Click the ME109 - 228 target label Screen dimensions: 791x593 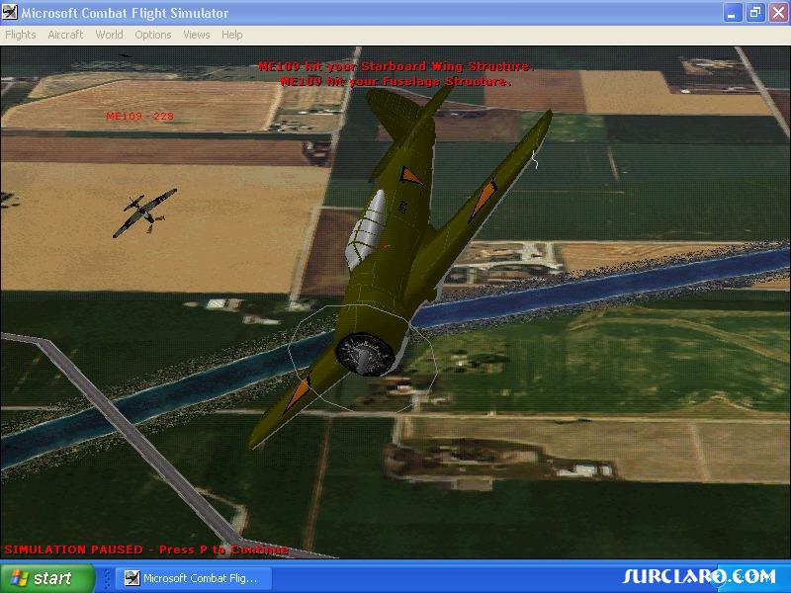(x=139, y=116)
